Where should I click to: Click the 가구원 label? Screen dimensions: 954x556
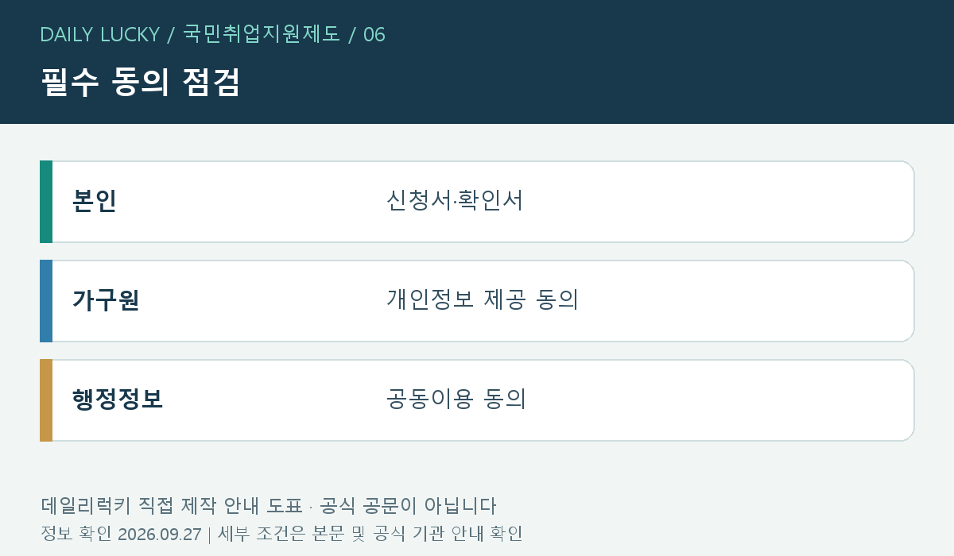(106, 300)
